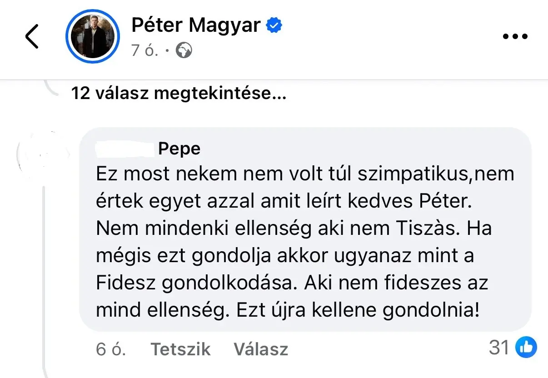Click the blue verified badge
548x378 pixels.
coord(274,26)
